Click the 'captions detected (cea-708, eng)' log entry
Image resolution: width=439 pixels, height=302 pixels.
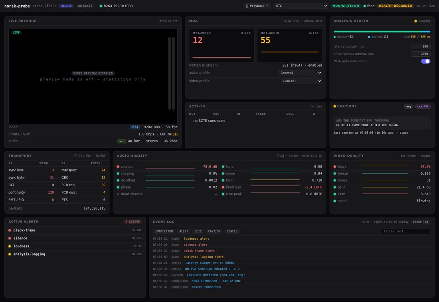tap(291, 275)
